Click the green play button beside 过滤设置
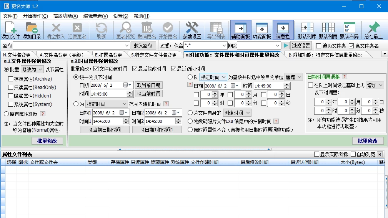Screen dimensions: 388x218 tap(285, 46)
